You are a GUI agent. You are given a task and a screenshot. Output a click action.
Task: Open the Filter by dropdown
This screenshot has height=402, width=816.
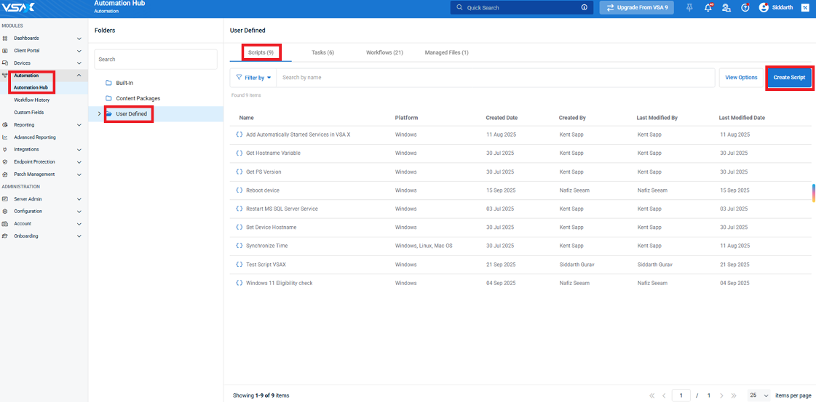tap(258, 78)
